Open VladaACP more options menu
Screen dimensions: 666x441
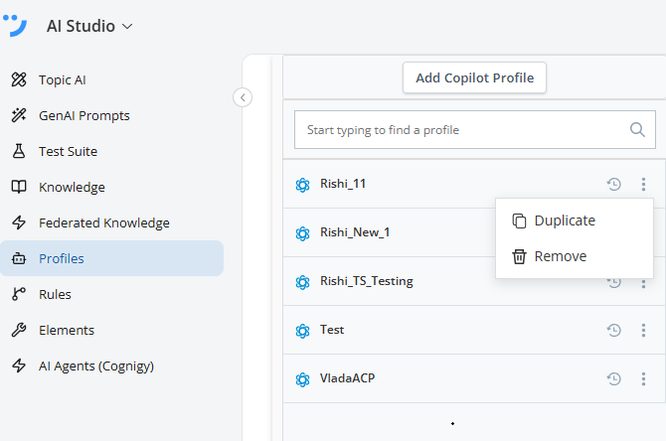tap(643, 378)
